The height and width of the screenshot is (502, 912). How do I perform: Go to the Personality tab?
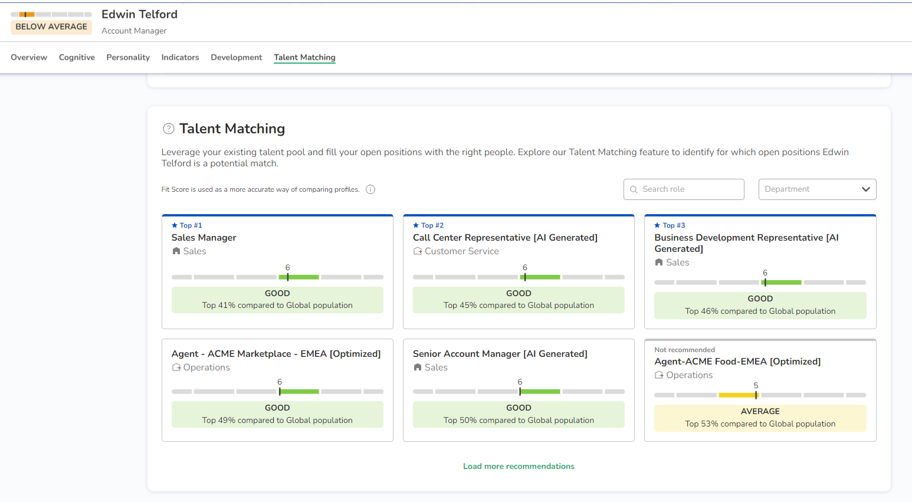click(x=128, y=57)
